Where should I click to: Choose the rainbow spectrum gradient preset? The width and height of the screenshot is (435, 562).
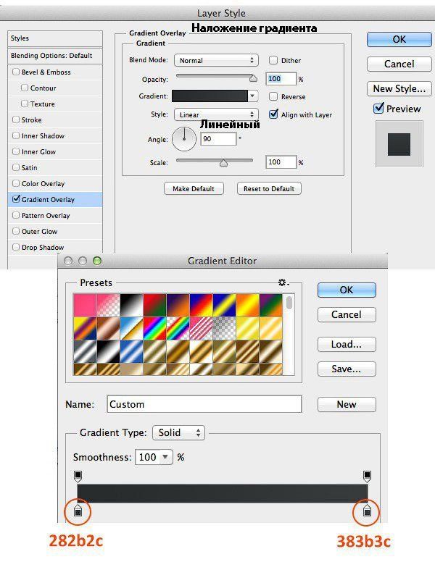tap(154, 328)
